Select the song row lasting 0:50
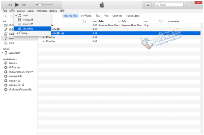This screenshot has width=204, height=135. [x=119, y=29]
